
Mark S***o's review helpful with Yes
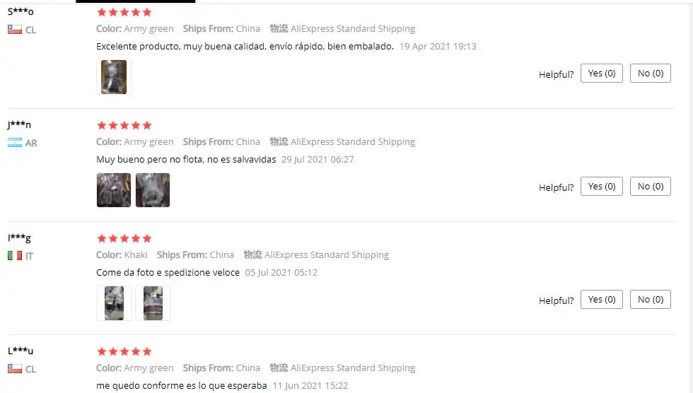(x=602, y=74)
